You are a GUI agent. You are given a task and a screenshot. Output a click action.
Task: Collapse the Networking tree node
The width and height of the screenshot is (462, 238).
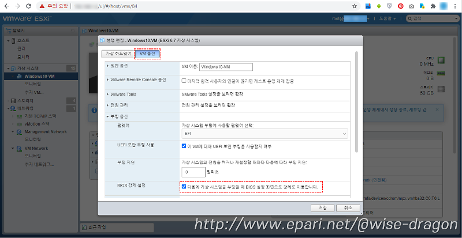tap(9, 108)
